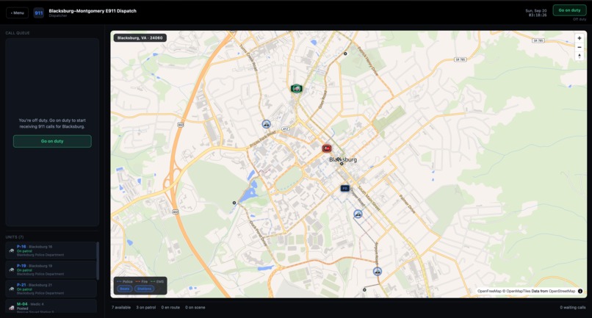Click the Sun, Sep 20 date and clock
This screenshot has height=318, width=592.
(536, 12)
